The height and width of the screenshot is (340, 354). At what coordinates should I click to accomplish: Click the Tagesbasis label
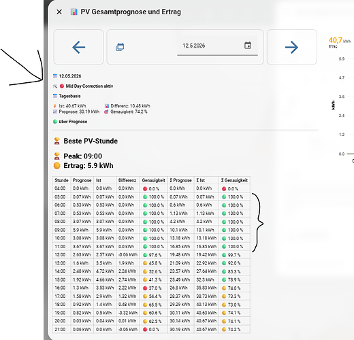tap(69, 96)
